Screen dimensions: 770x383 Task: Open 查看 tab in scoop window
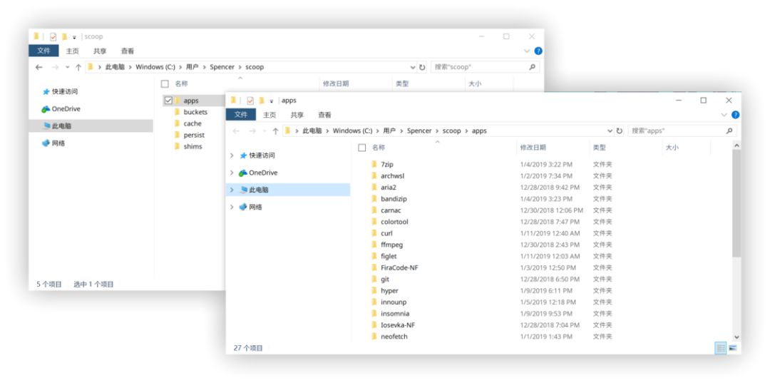128,51
